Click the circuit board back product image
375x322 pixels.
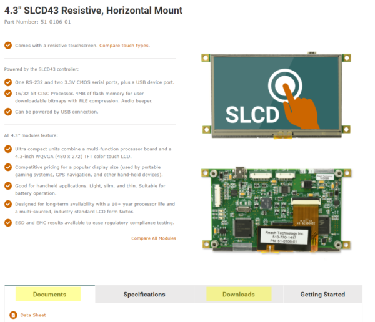[276, 210]
